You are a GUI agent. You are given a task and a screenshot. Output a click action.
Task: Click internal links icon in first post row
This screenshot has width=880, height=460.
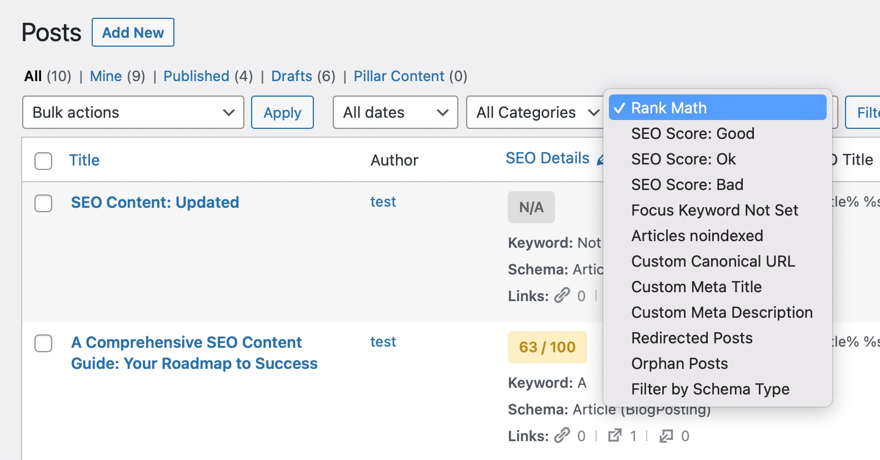[x=562, y=295]
